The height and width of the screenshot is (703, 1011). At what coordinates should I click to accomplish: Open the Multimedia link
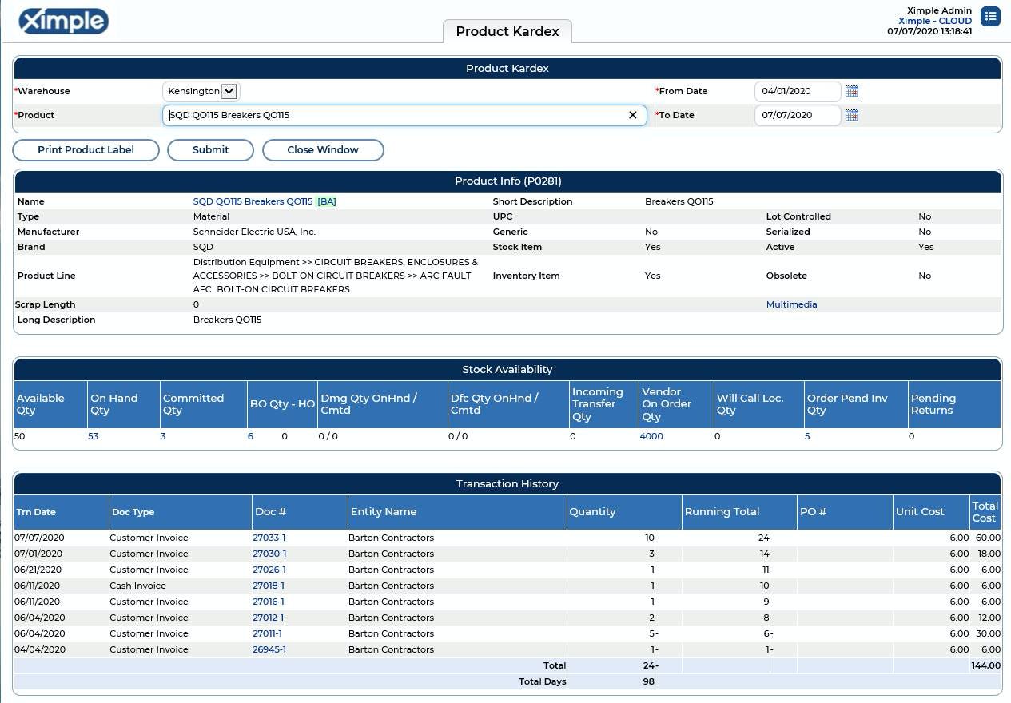click(791, 304)
